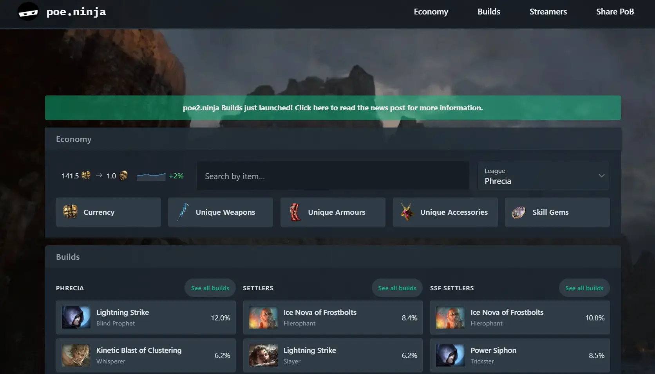Click the Trickster portrait for Power Siphon
Image resolution: width=655 pixels, height=374 pixels.
click(450, 355)
